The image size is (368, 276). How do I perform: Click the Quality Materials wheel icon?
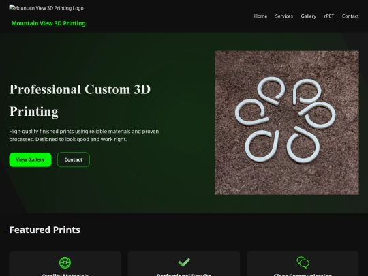click(x=65, y=262)
